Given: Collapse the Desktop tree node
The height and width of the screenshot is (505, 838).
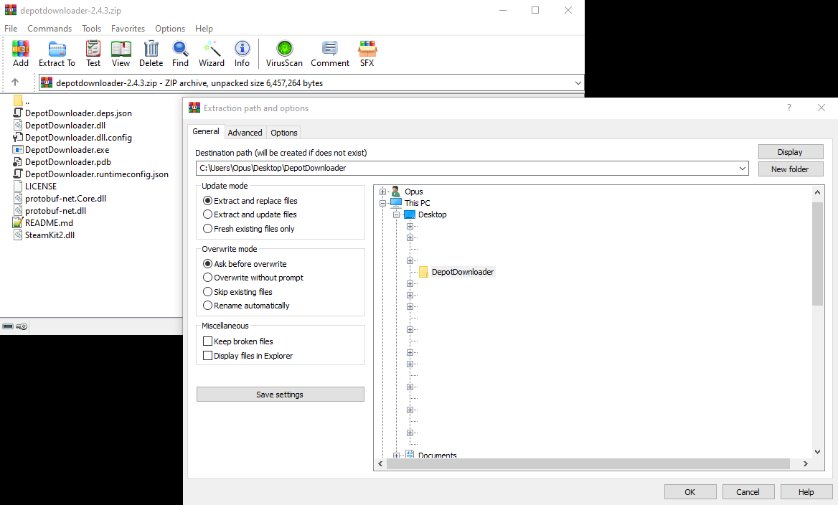Looking at the screenshot, I should (396, 214).
